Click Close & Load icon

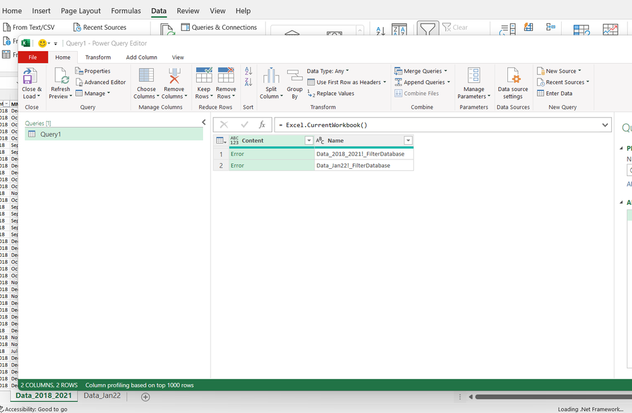point(30,75)
